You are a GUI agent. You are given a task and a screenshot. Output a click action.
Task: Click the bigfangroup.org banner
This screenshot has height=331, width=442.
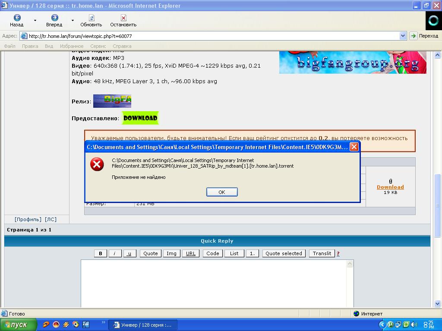pos(353,62)
